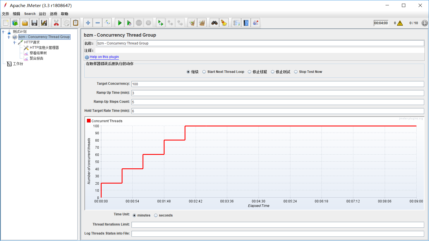
Task: Click the greyed Shutdown icon
Action: (148, 23)
